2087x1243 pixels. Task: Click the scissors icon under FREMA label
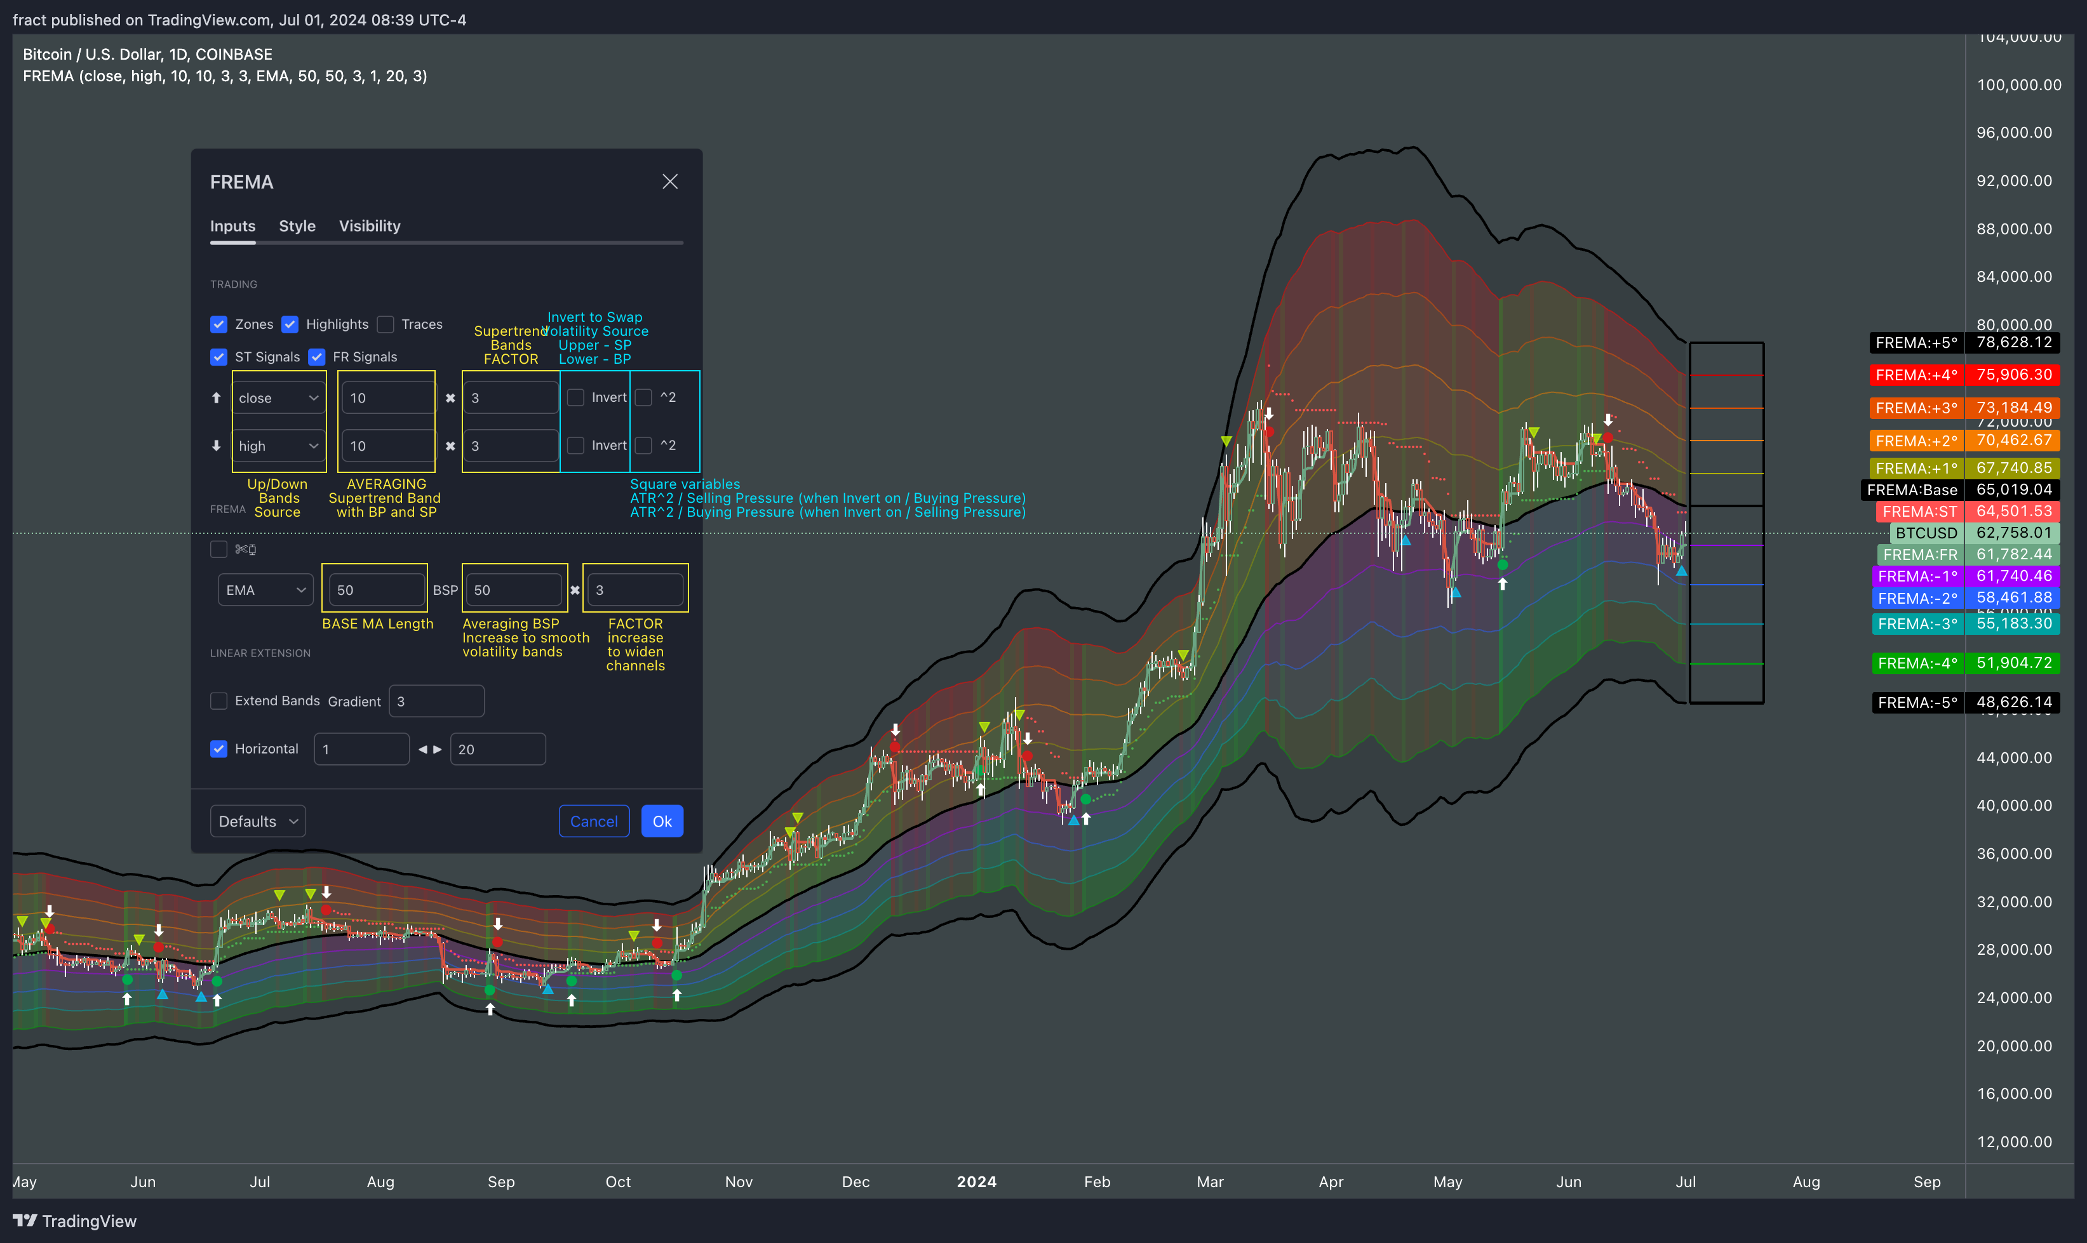pyautogui.click(x=246, y=548)
